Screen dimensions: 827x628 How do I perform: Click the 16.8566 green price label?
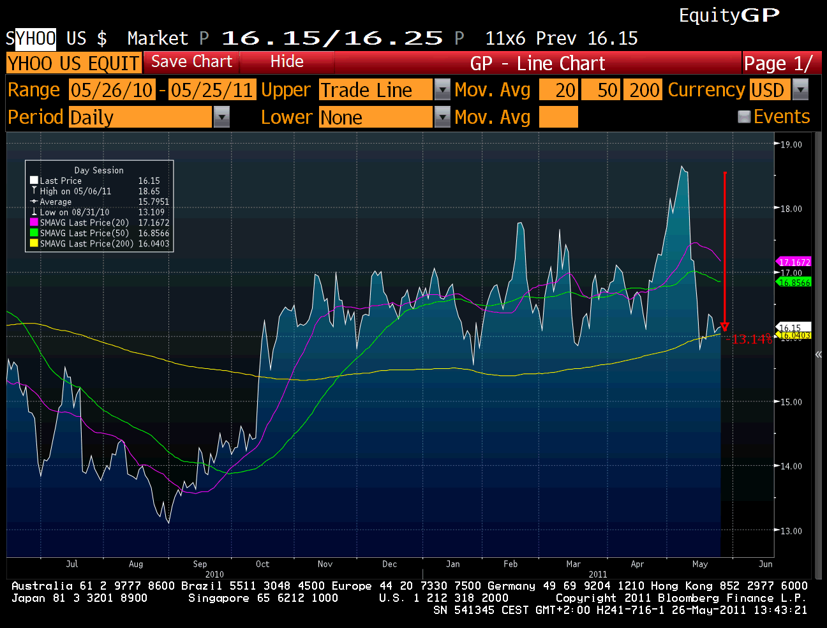tap(794, 283)
